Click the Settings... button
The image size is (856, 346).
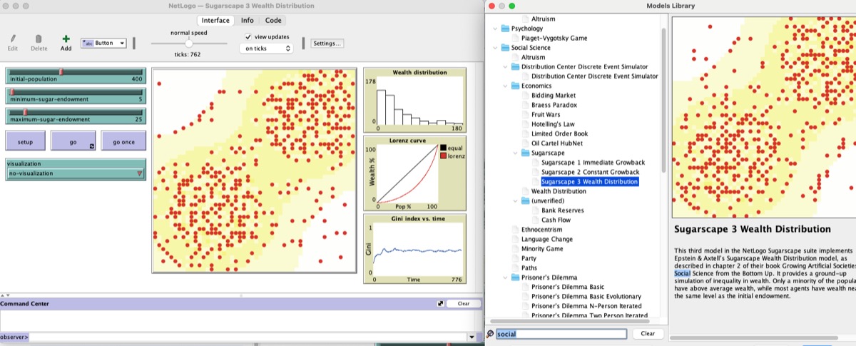click(x=327, y=44)
